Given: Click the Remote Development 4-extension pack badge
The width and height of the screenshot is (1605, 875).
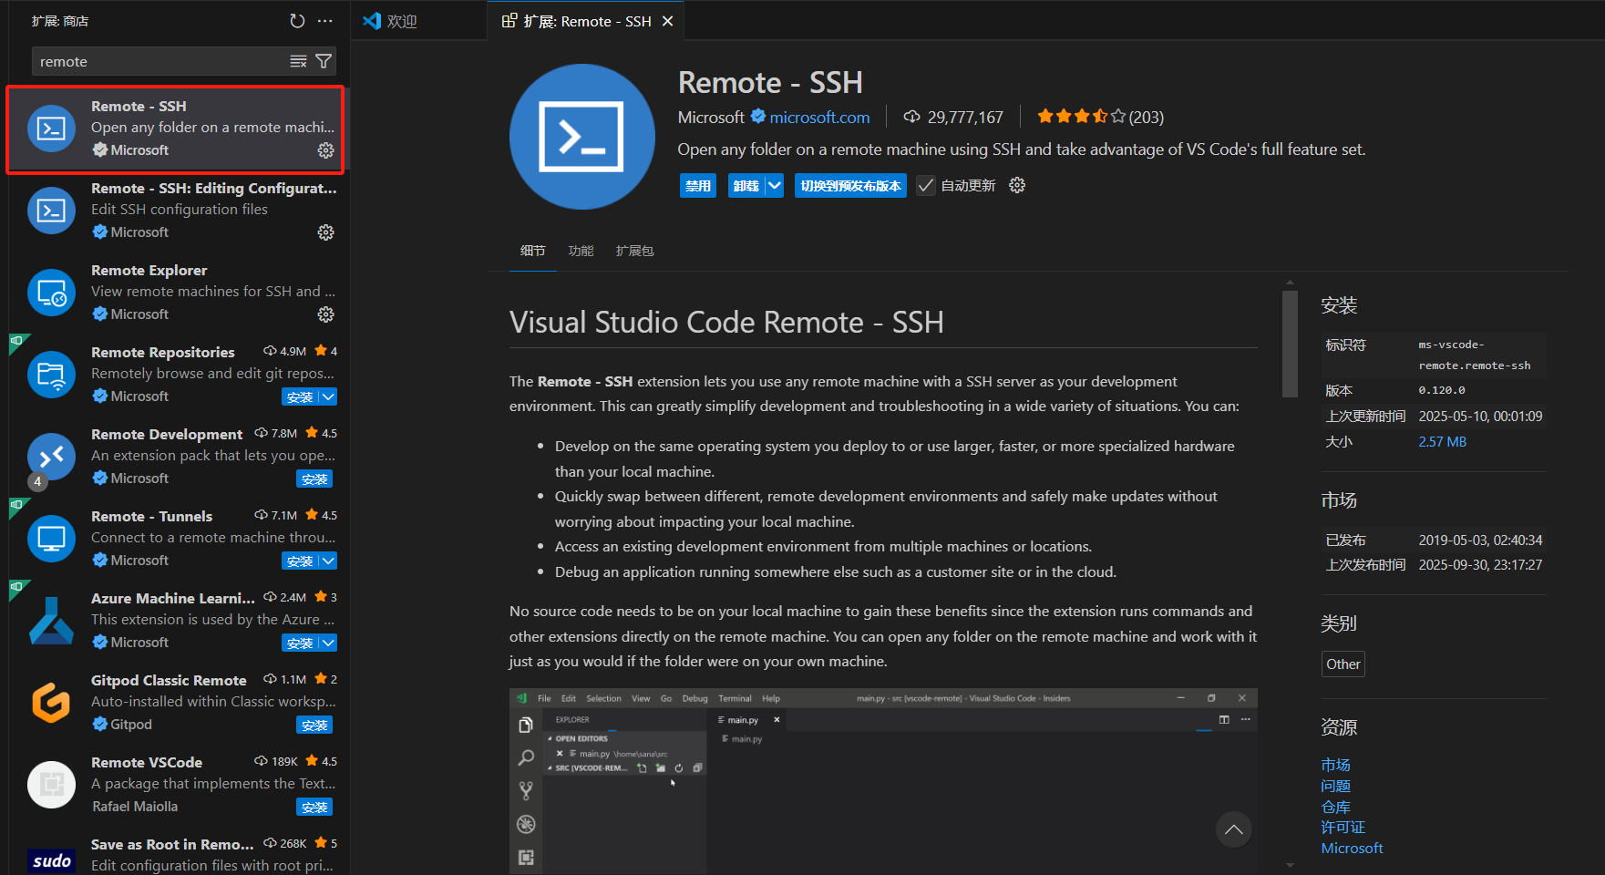Looking at the screenshot, I should pyautogui.click(x=37, y=481).
